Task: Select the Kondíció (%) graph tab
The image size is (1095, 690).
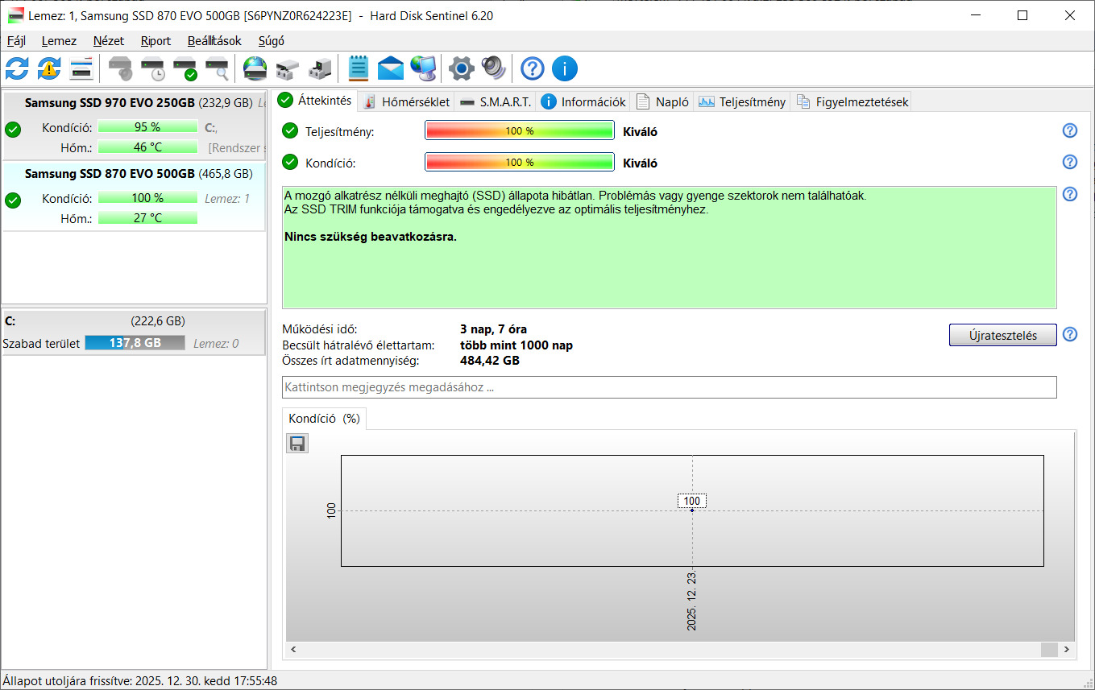Action: pos(324,419)
